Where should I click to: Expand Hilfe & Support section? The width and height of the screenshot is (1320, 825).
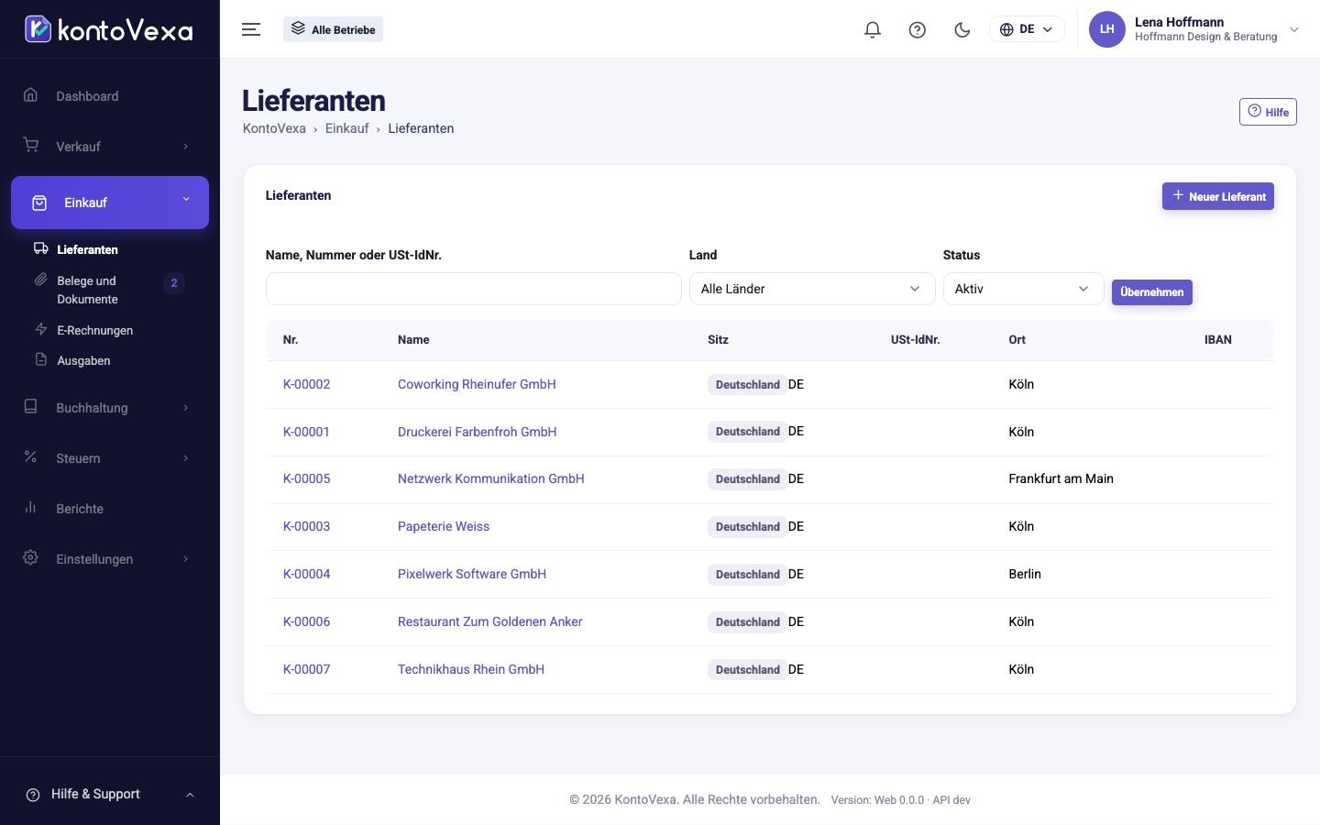110,794
